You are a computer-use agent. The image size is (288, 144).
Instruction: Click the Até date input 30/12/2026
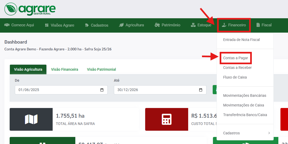(160, 90)
